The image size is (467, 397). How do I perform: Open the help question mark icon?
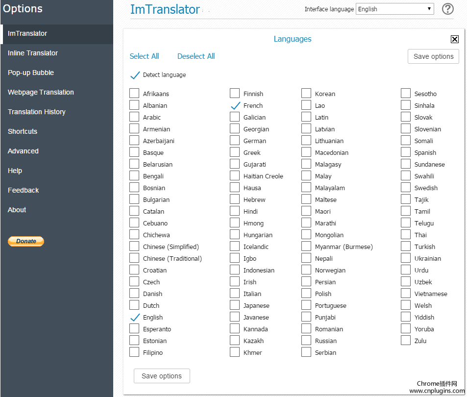click(x=447, y=9)
